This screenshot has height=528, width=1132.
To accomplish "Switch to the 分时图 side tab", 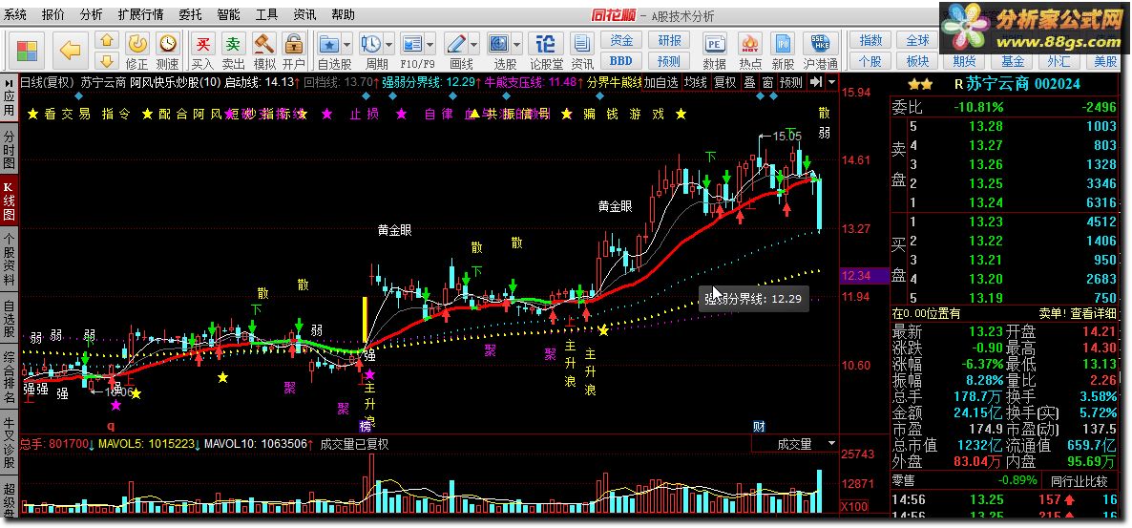I will point(9,147).
